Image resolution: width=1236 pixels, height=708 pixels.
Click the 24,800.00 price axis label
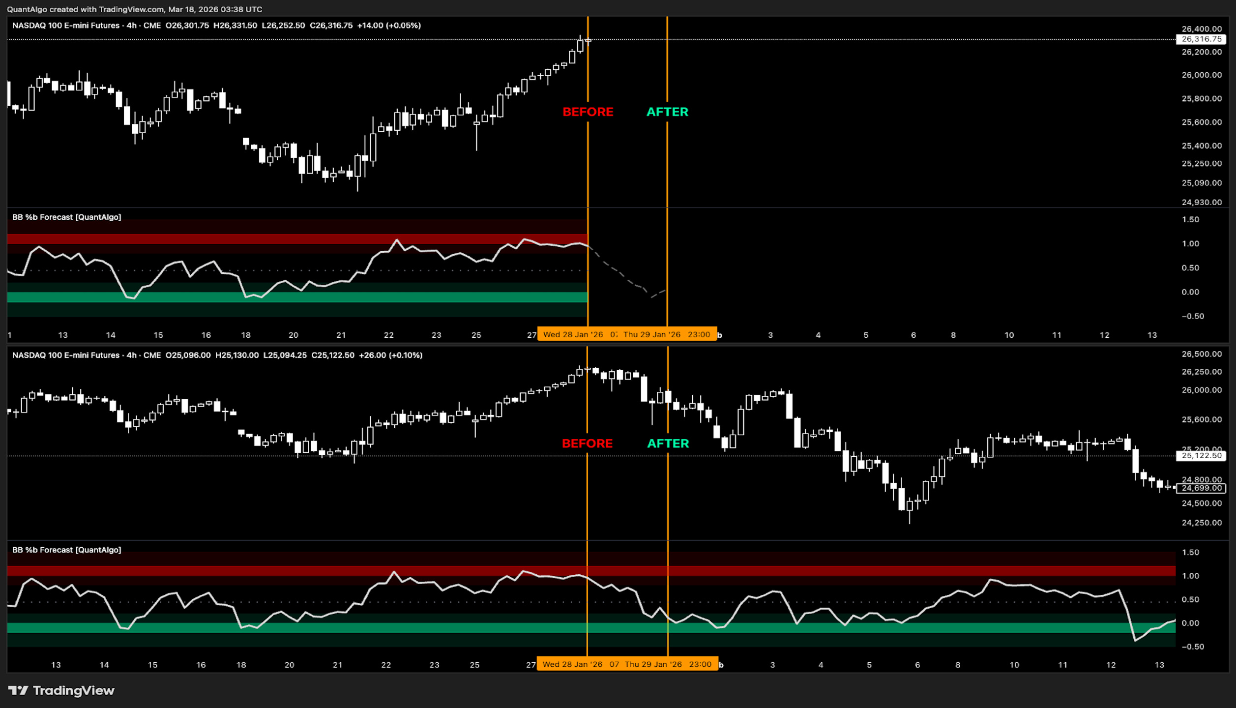[1202, 480]
